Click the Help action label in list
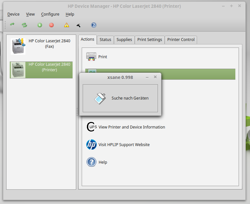The image size is (250, 204). (x=103, y=162)
